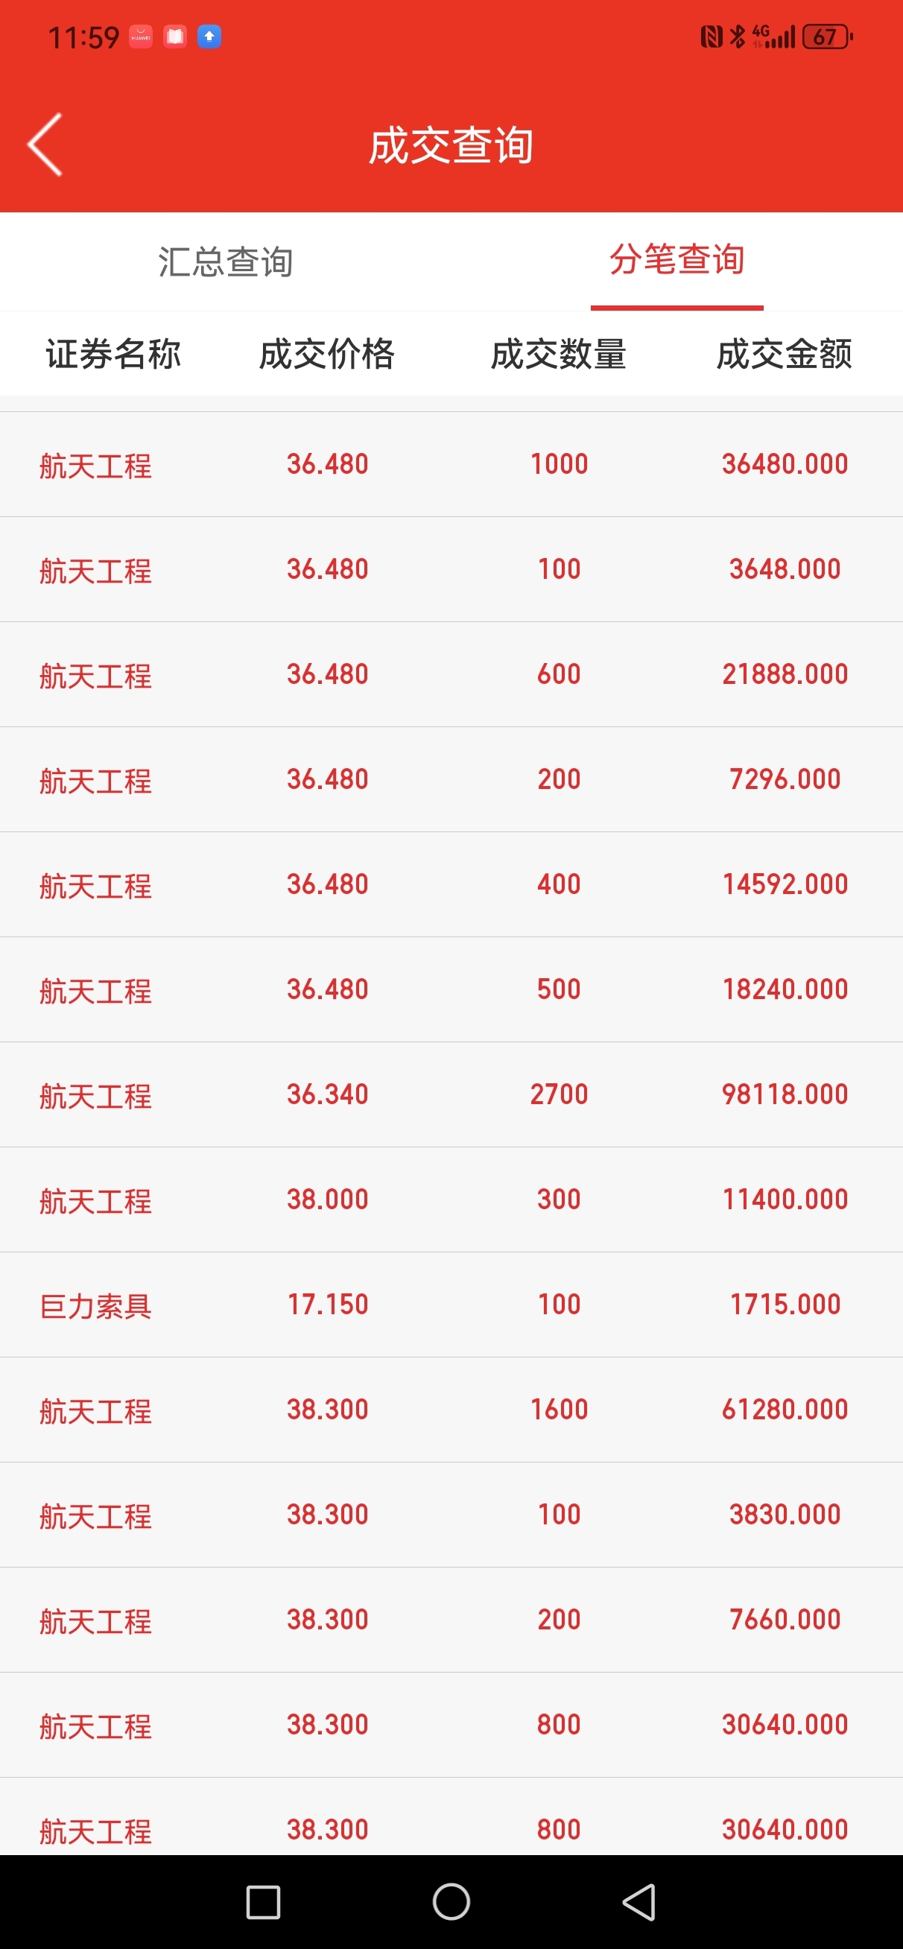Tap the 成交金额 column header
Viewport: 903px width, 1949px height.
pos(784,354)
